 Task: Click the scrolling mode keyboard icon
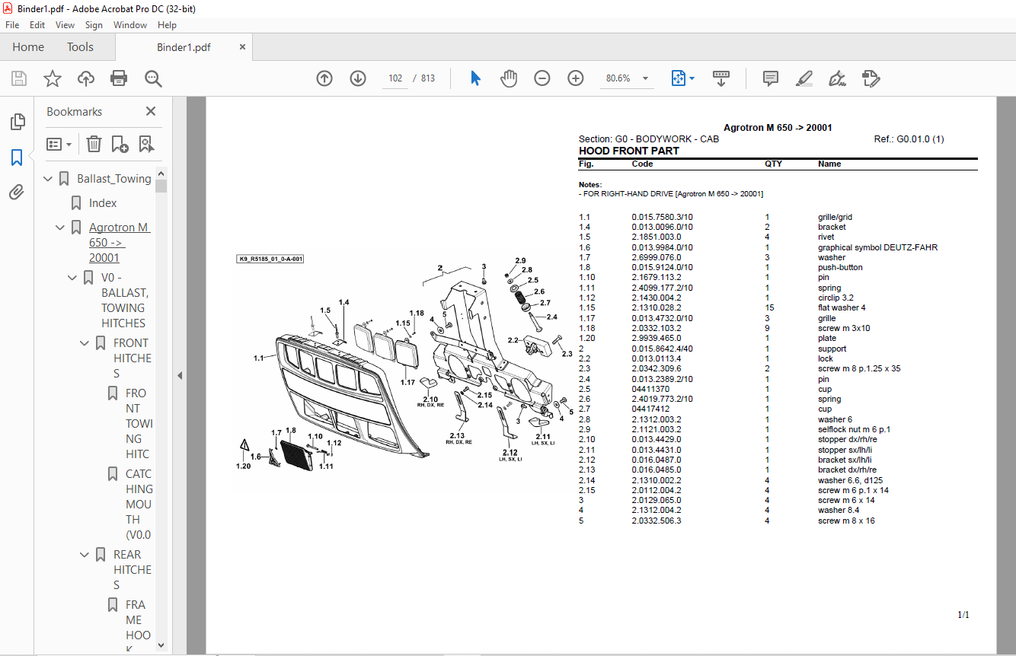(x=721, y=78)
